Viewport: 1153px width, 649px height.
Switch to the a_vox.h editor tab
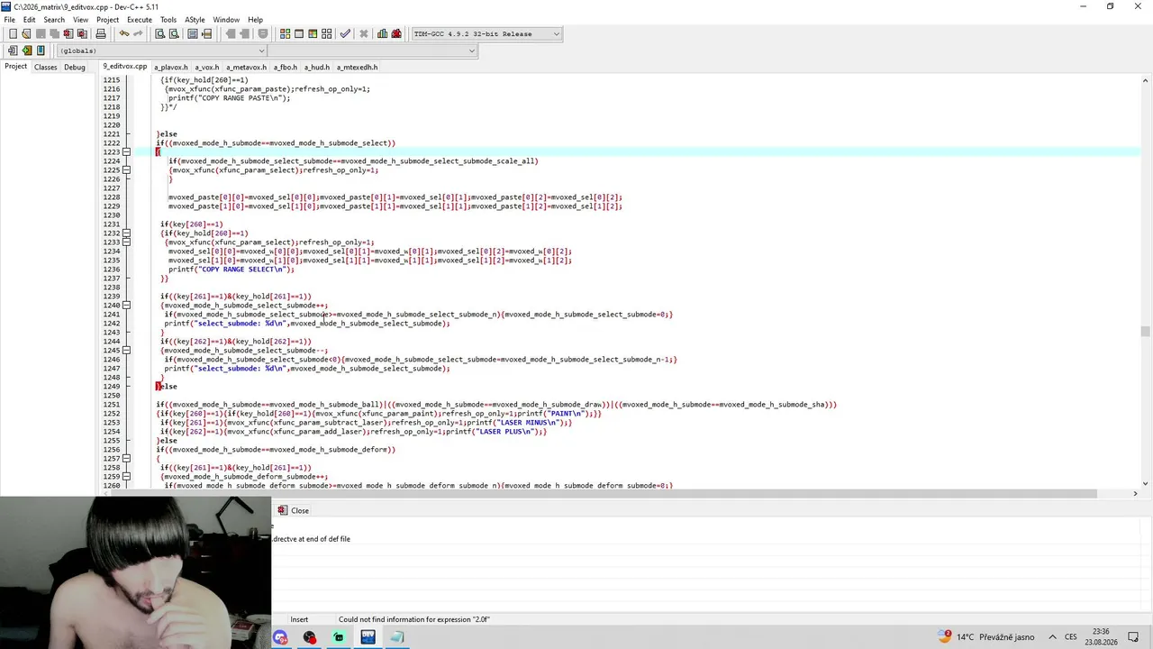pos(207,68)
